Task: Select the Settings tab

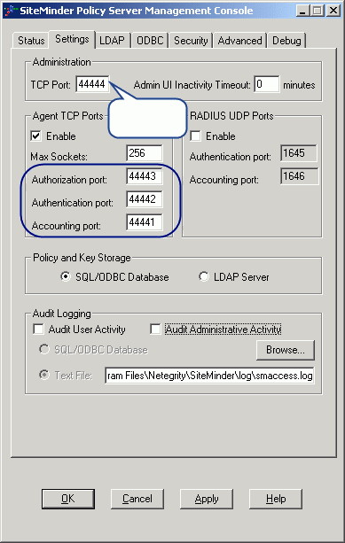Action: point(72,39)
